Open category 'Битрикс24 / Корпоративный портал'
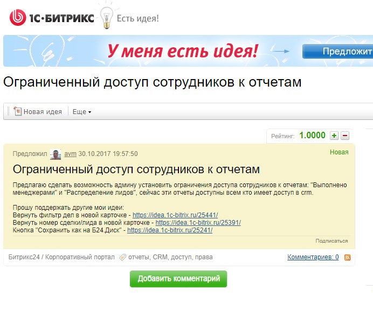 (x=61, y=257)
